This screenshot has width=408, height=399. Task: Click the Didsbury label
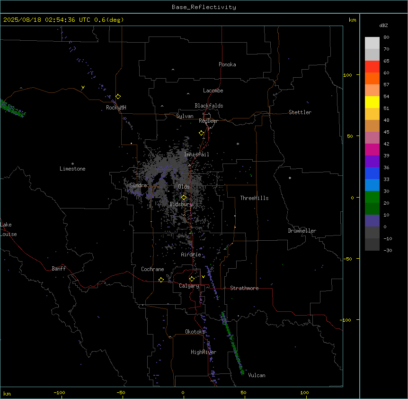(181, 204)
